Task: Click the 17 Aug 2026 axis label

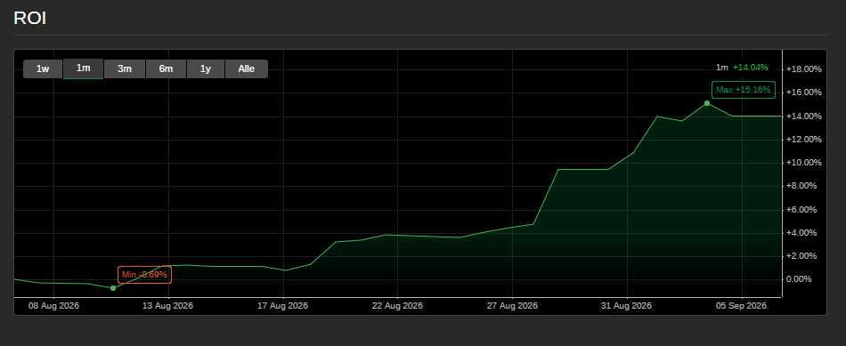Action: pyautogui.click(x=282, y=306)
